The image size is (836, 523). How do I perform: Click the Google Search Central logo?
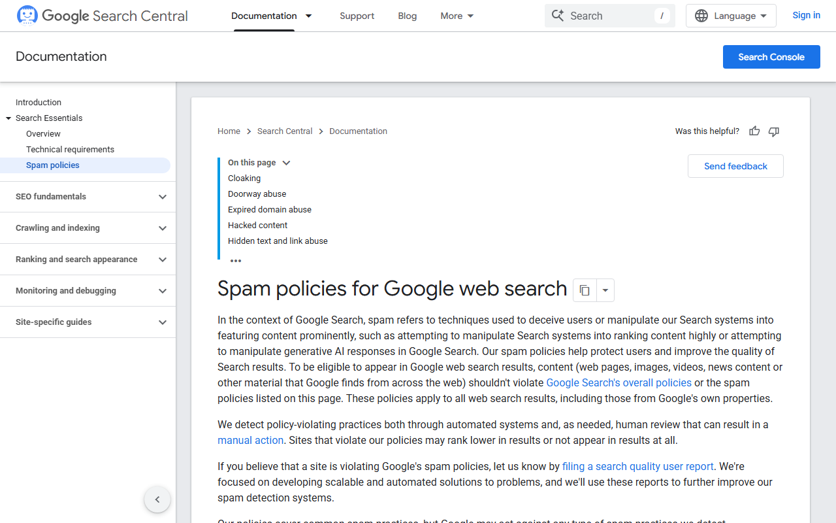click(102, 16)
